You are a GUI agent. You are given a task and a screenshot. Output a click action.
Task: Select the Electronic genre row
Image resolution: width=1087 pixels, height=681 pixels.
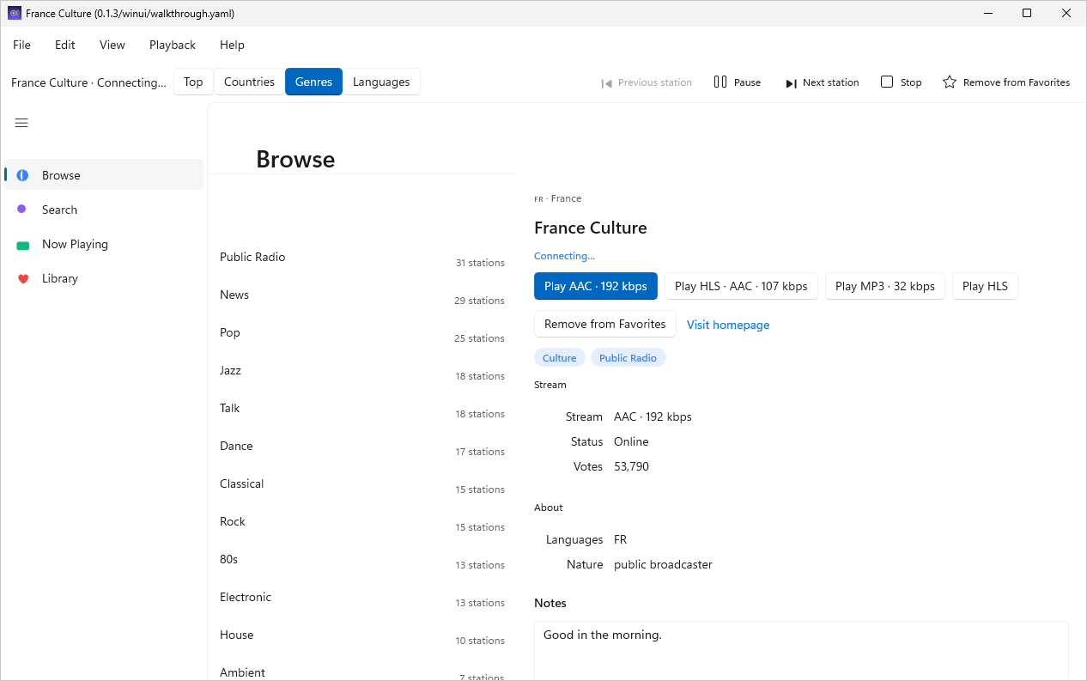click(362, 597)
